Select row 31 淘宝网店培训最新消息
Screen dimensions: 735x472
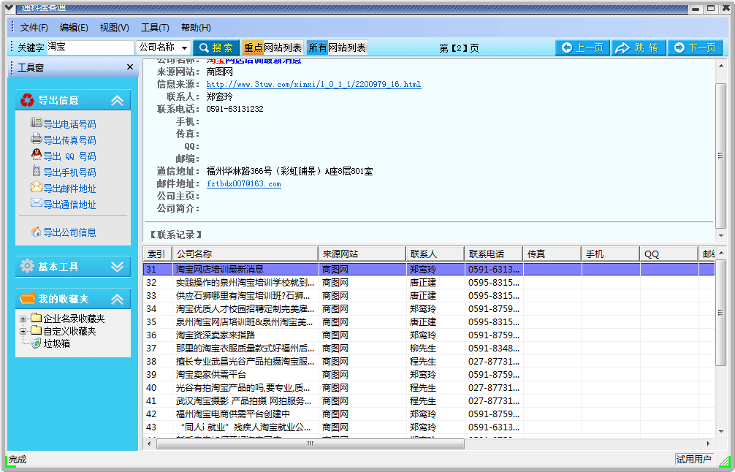click(x=429, y=269)
